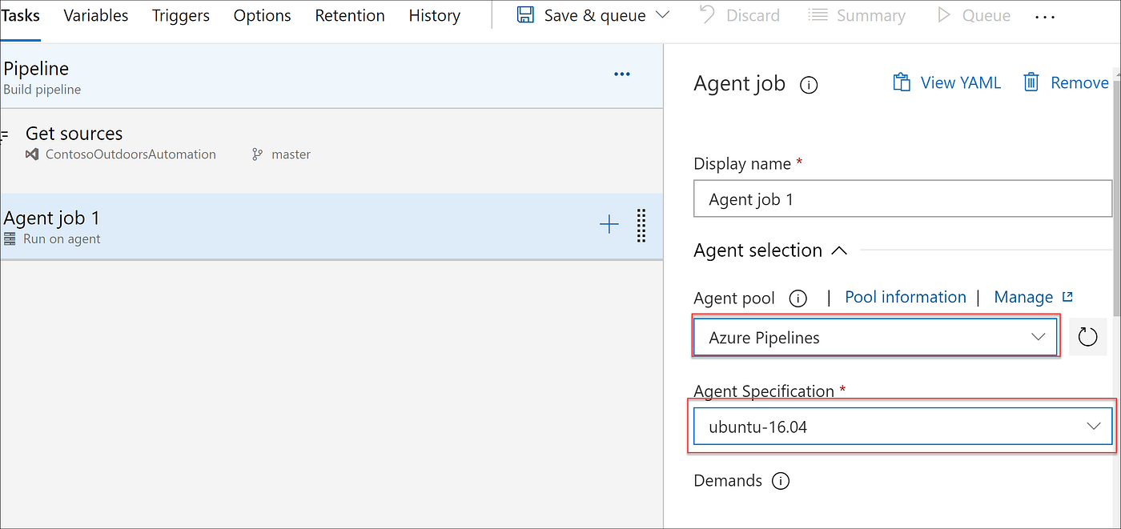This screenshot has height=529, width=1121.
Task: Click the Agent job 1 drag handle
Action: click(641, 225)
